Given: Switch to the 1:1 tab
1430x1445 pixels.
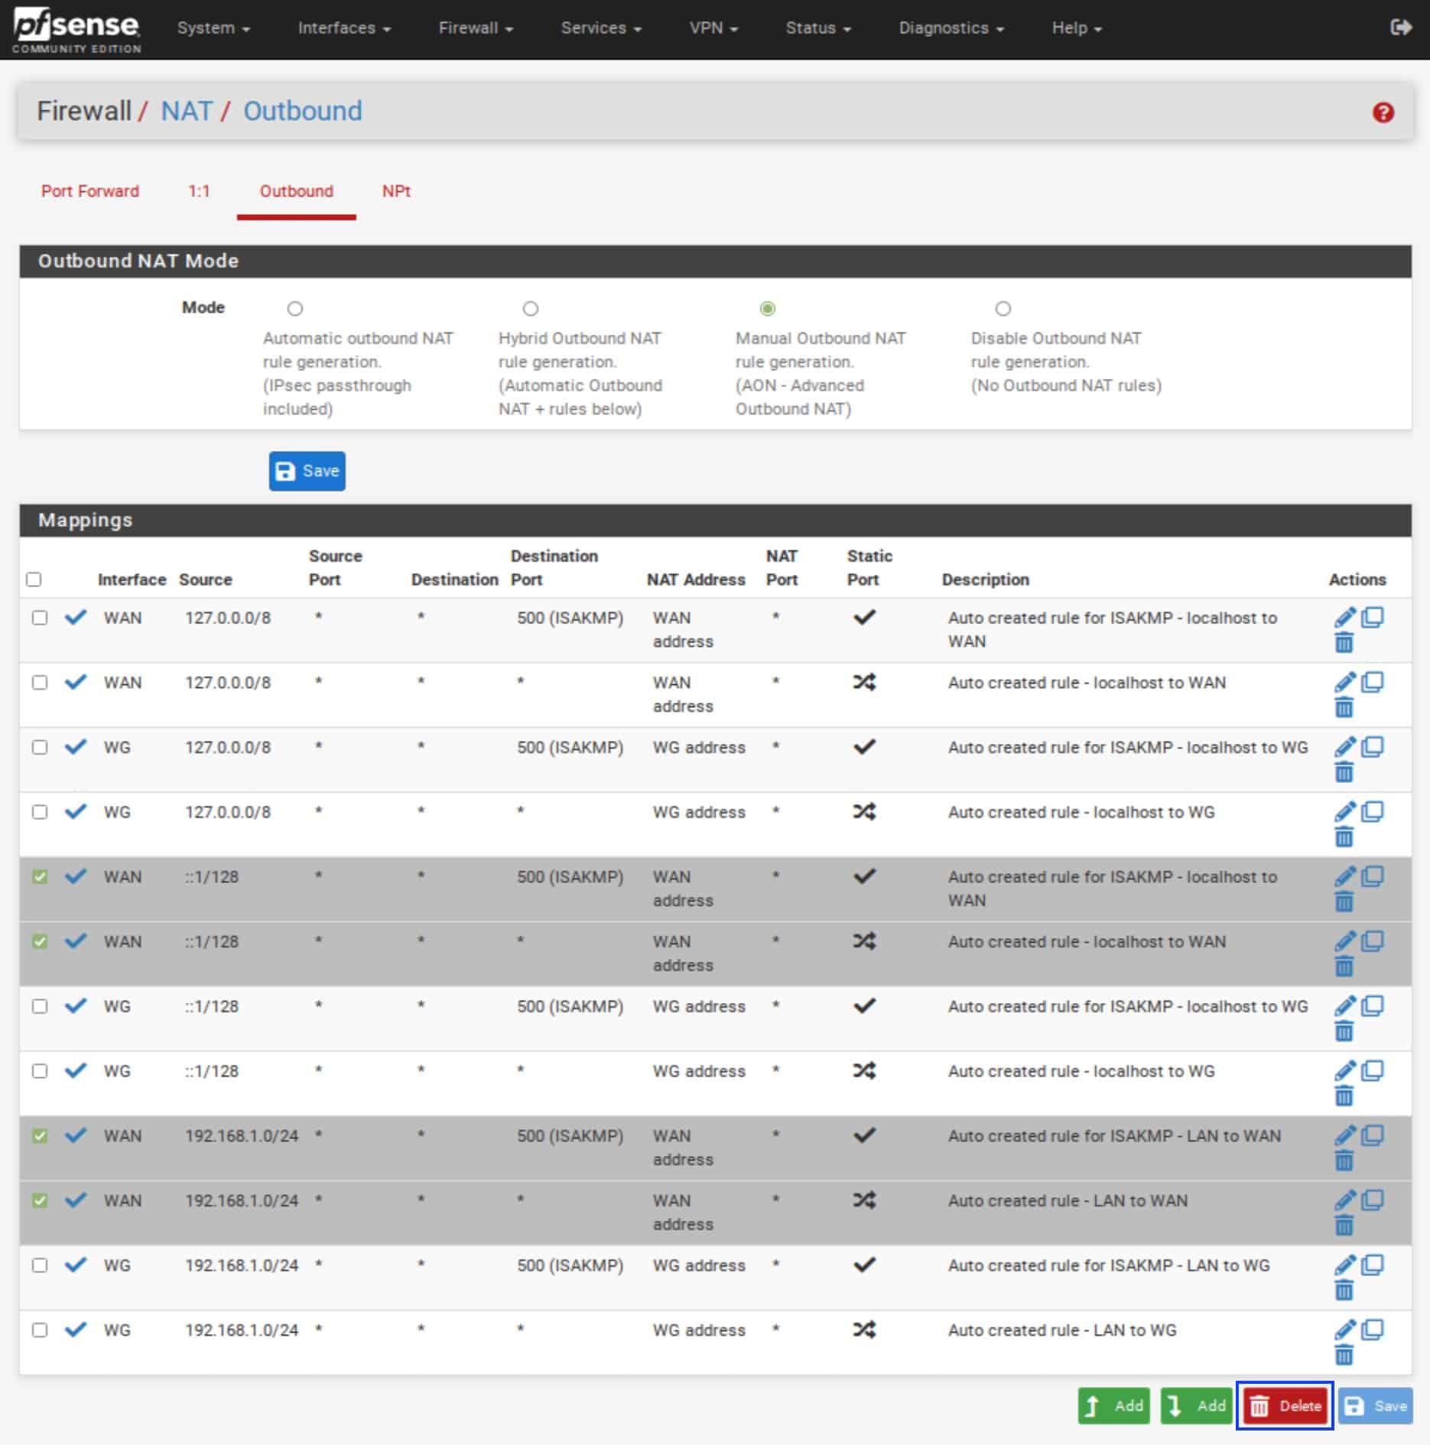Looking at the screenshot, I should [199, 191].
